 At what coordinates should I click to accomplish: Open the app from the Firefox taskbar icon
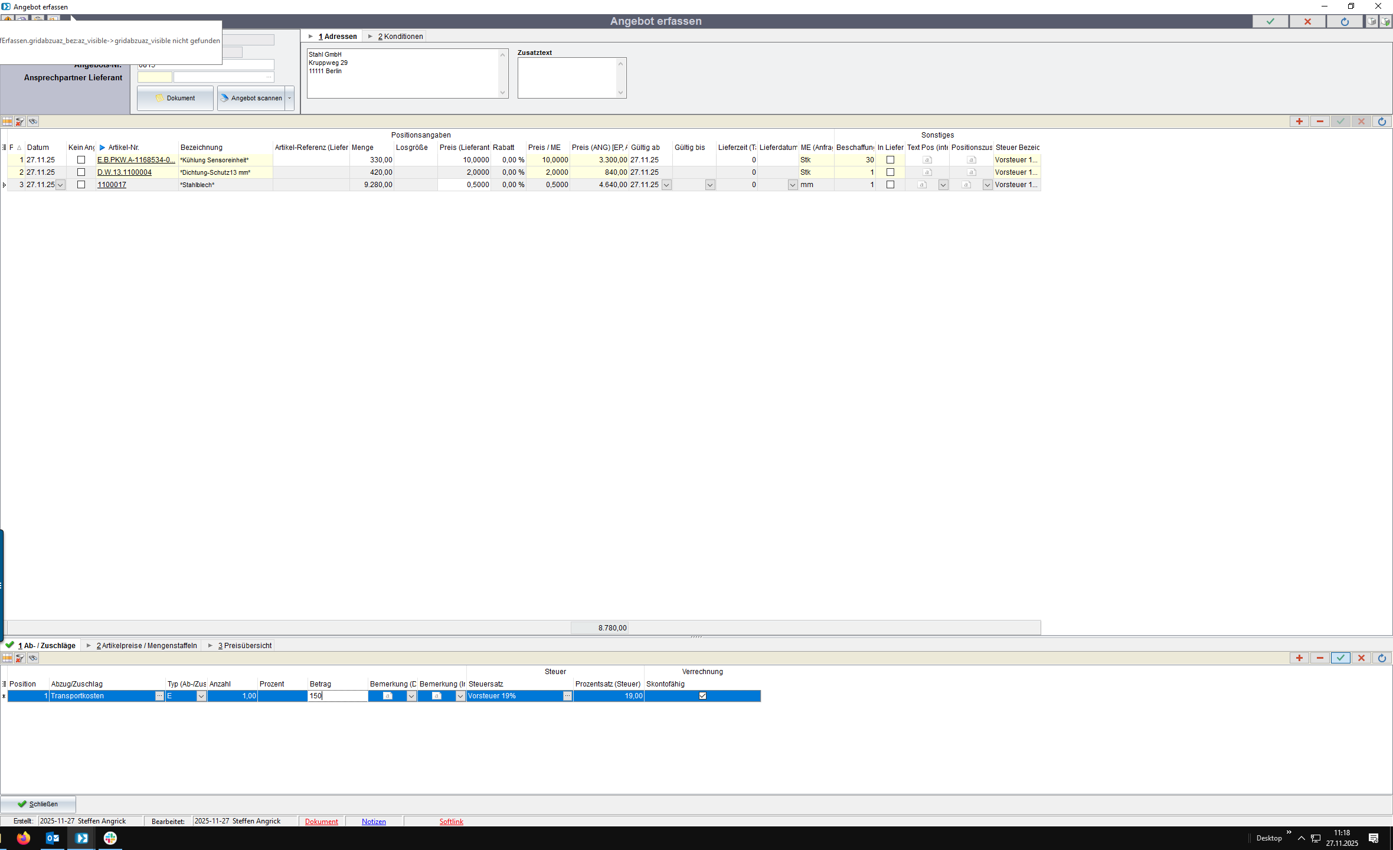tap(24, 838)
